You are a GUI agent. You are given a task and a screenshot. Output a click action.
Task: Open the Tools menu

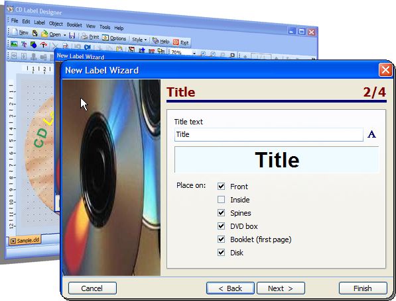105,26
